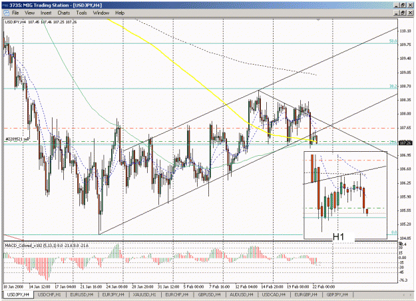The height and width of the screenshot is (301, 416).
Task: Switch to the EURGBP,H4 chart tab
Action: click(x=306, y=294)
